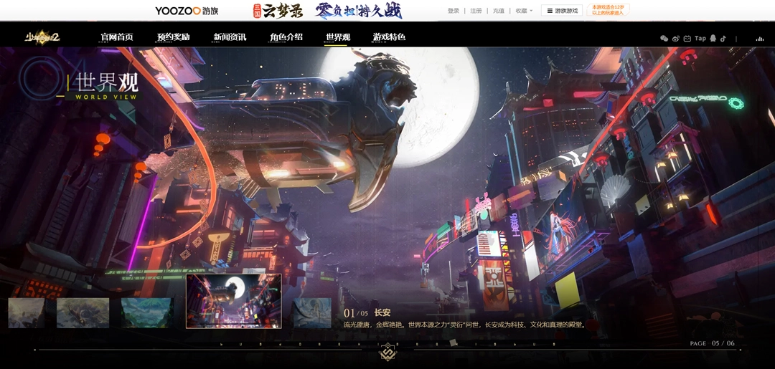The image size is (775, 369).
Task: Open the Douyin (TikTok) icon
Action: coord(723,39)
